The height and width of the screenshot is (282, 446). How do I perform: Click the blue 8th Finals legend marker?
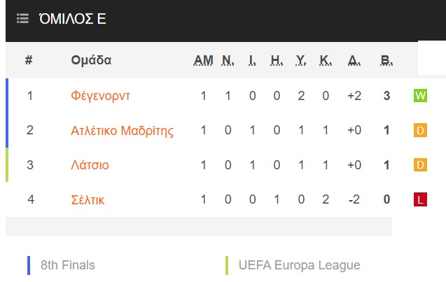tap(29, 265)
